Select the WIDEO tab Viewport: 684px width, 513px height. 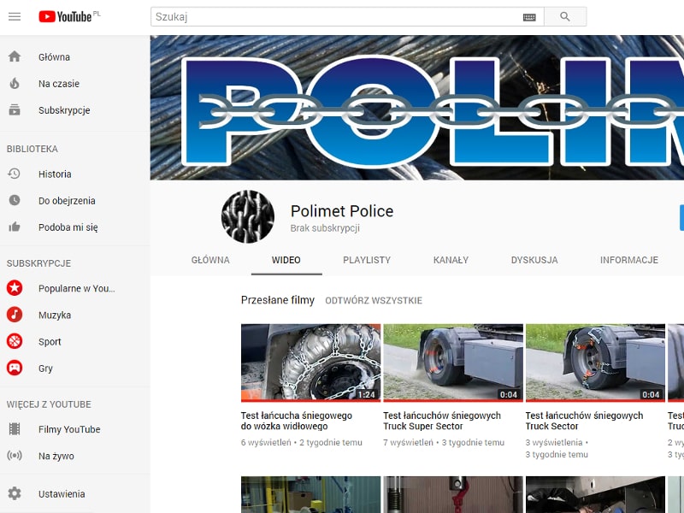286,260
